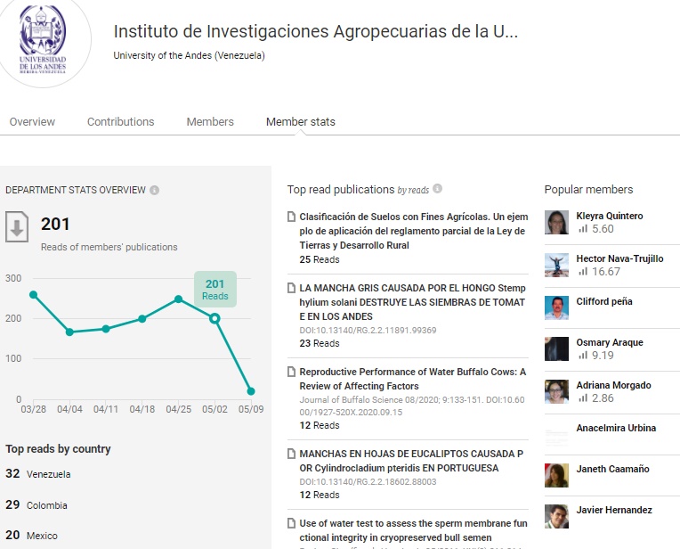Click DOI:10.13140/RG.2.2.18602.88003 text
The height and width of the screenshot is (549, 680).
[x=368, y=481]
